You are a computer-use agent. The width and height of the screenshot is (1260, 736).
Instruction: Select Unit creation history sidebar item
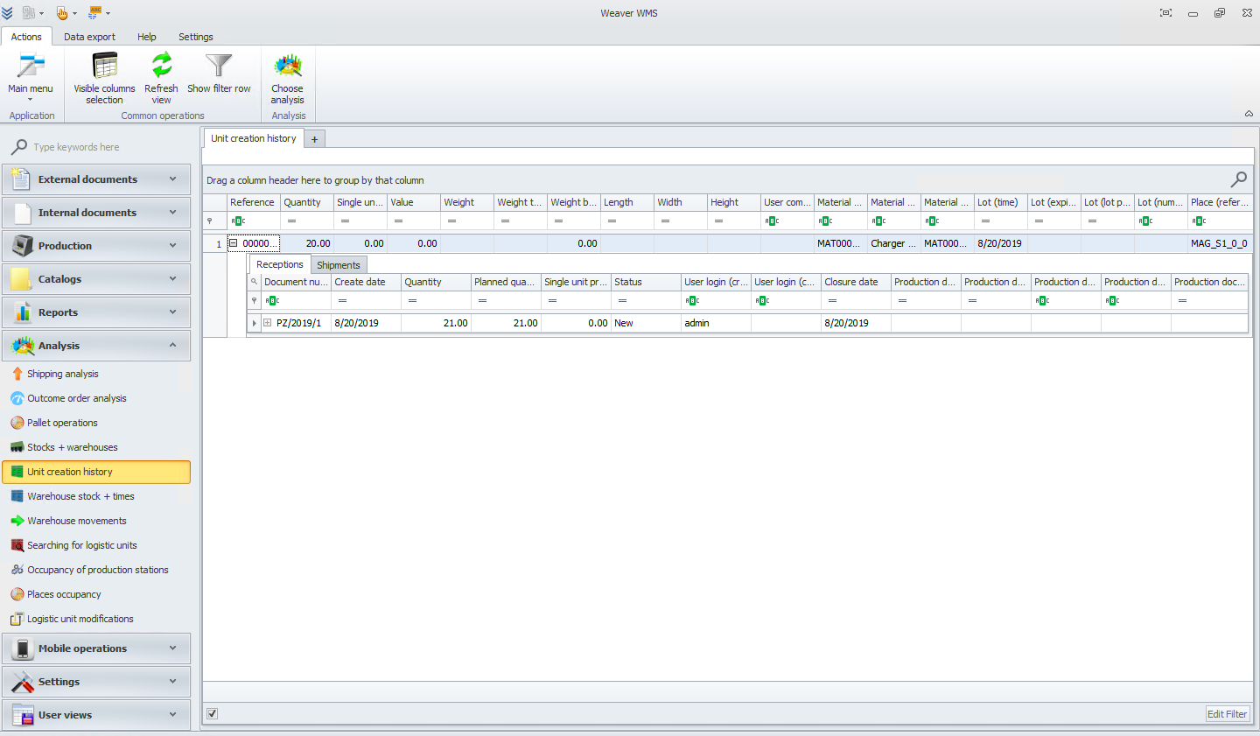(96, 472)
